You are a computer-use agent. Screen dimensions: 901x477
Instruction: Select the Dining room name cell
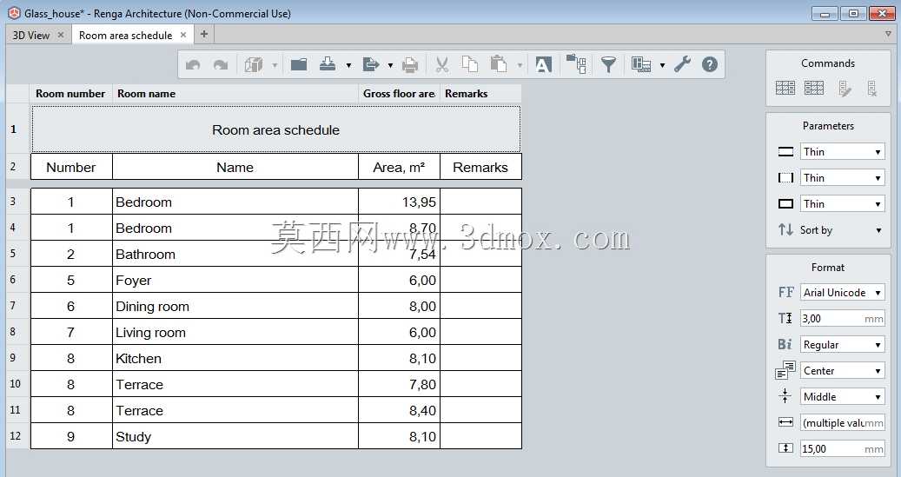click(x=235, y=307)
